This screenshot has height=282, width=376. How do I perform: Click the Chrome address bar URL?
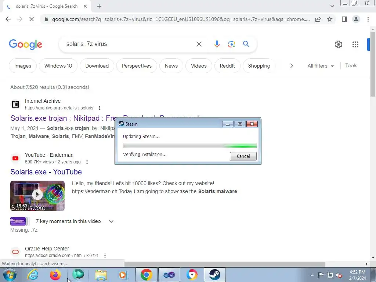181,19
